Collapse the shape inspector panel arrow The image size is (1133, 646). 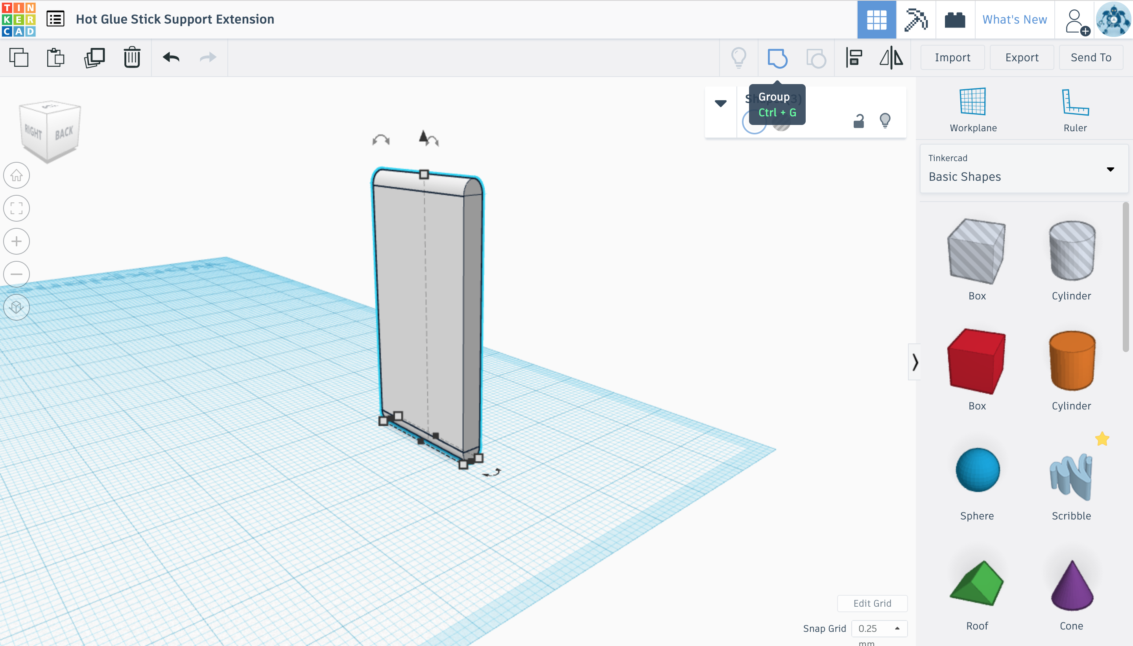[x=720, y=103]
